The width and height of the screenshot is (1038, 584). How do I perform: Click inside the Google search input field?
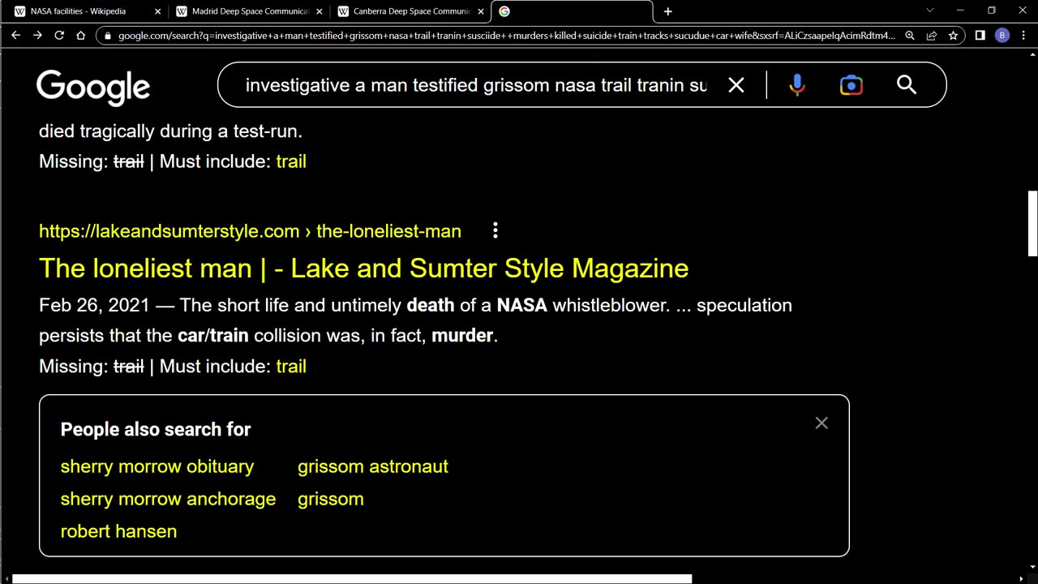(477, 85)
